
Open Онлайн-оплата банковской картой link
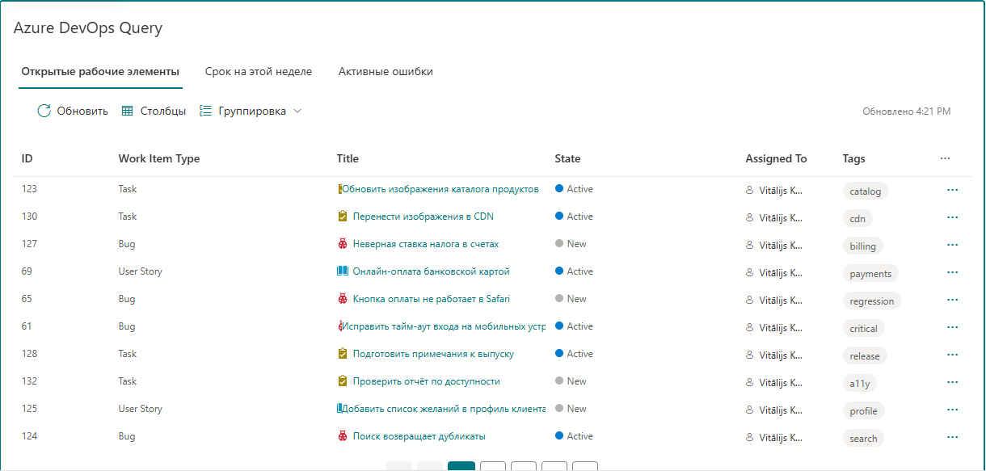(x=432, y=271)
